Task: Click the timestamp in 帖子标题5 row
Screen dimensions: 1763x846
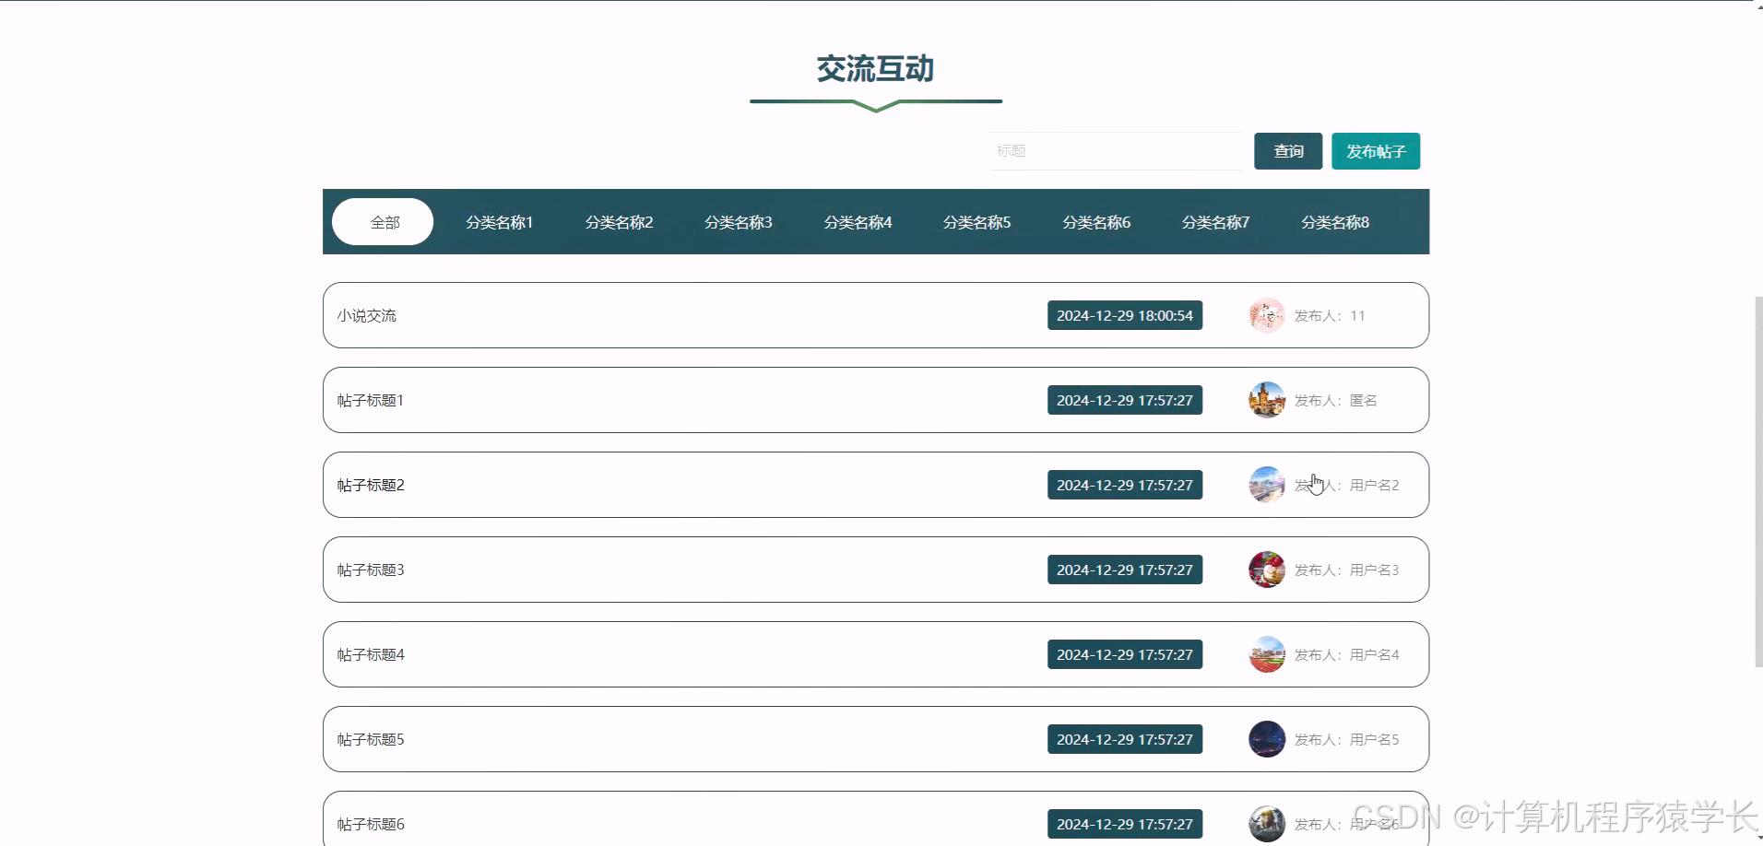Action: pyautogui.click(x=1125, y=739)
